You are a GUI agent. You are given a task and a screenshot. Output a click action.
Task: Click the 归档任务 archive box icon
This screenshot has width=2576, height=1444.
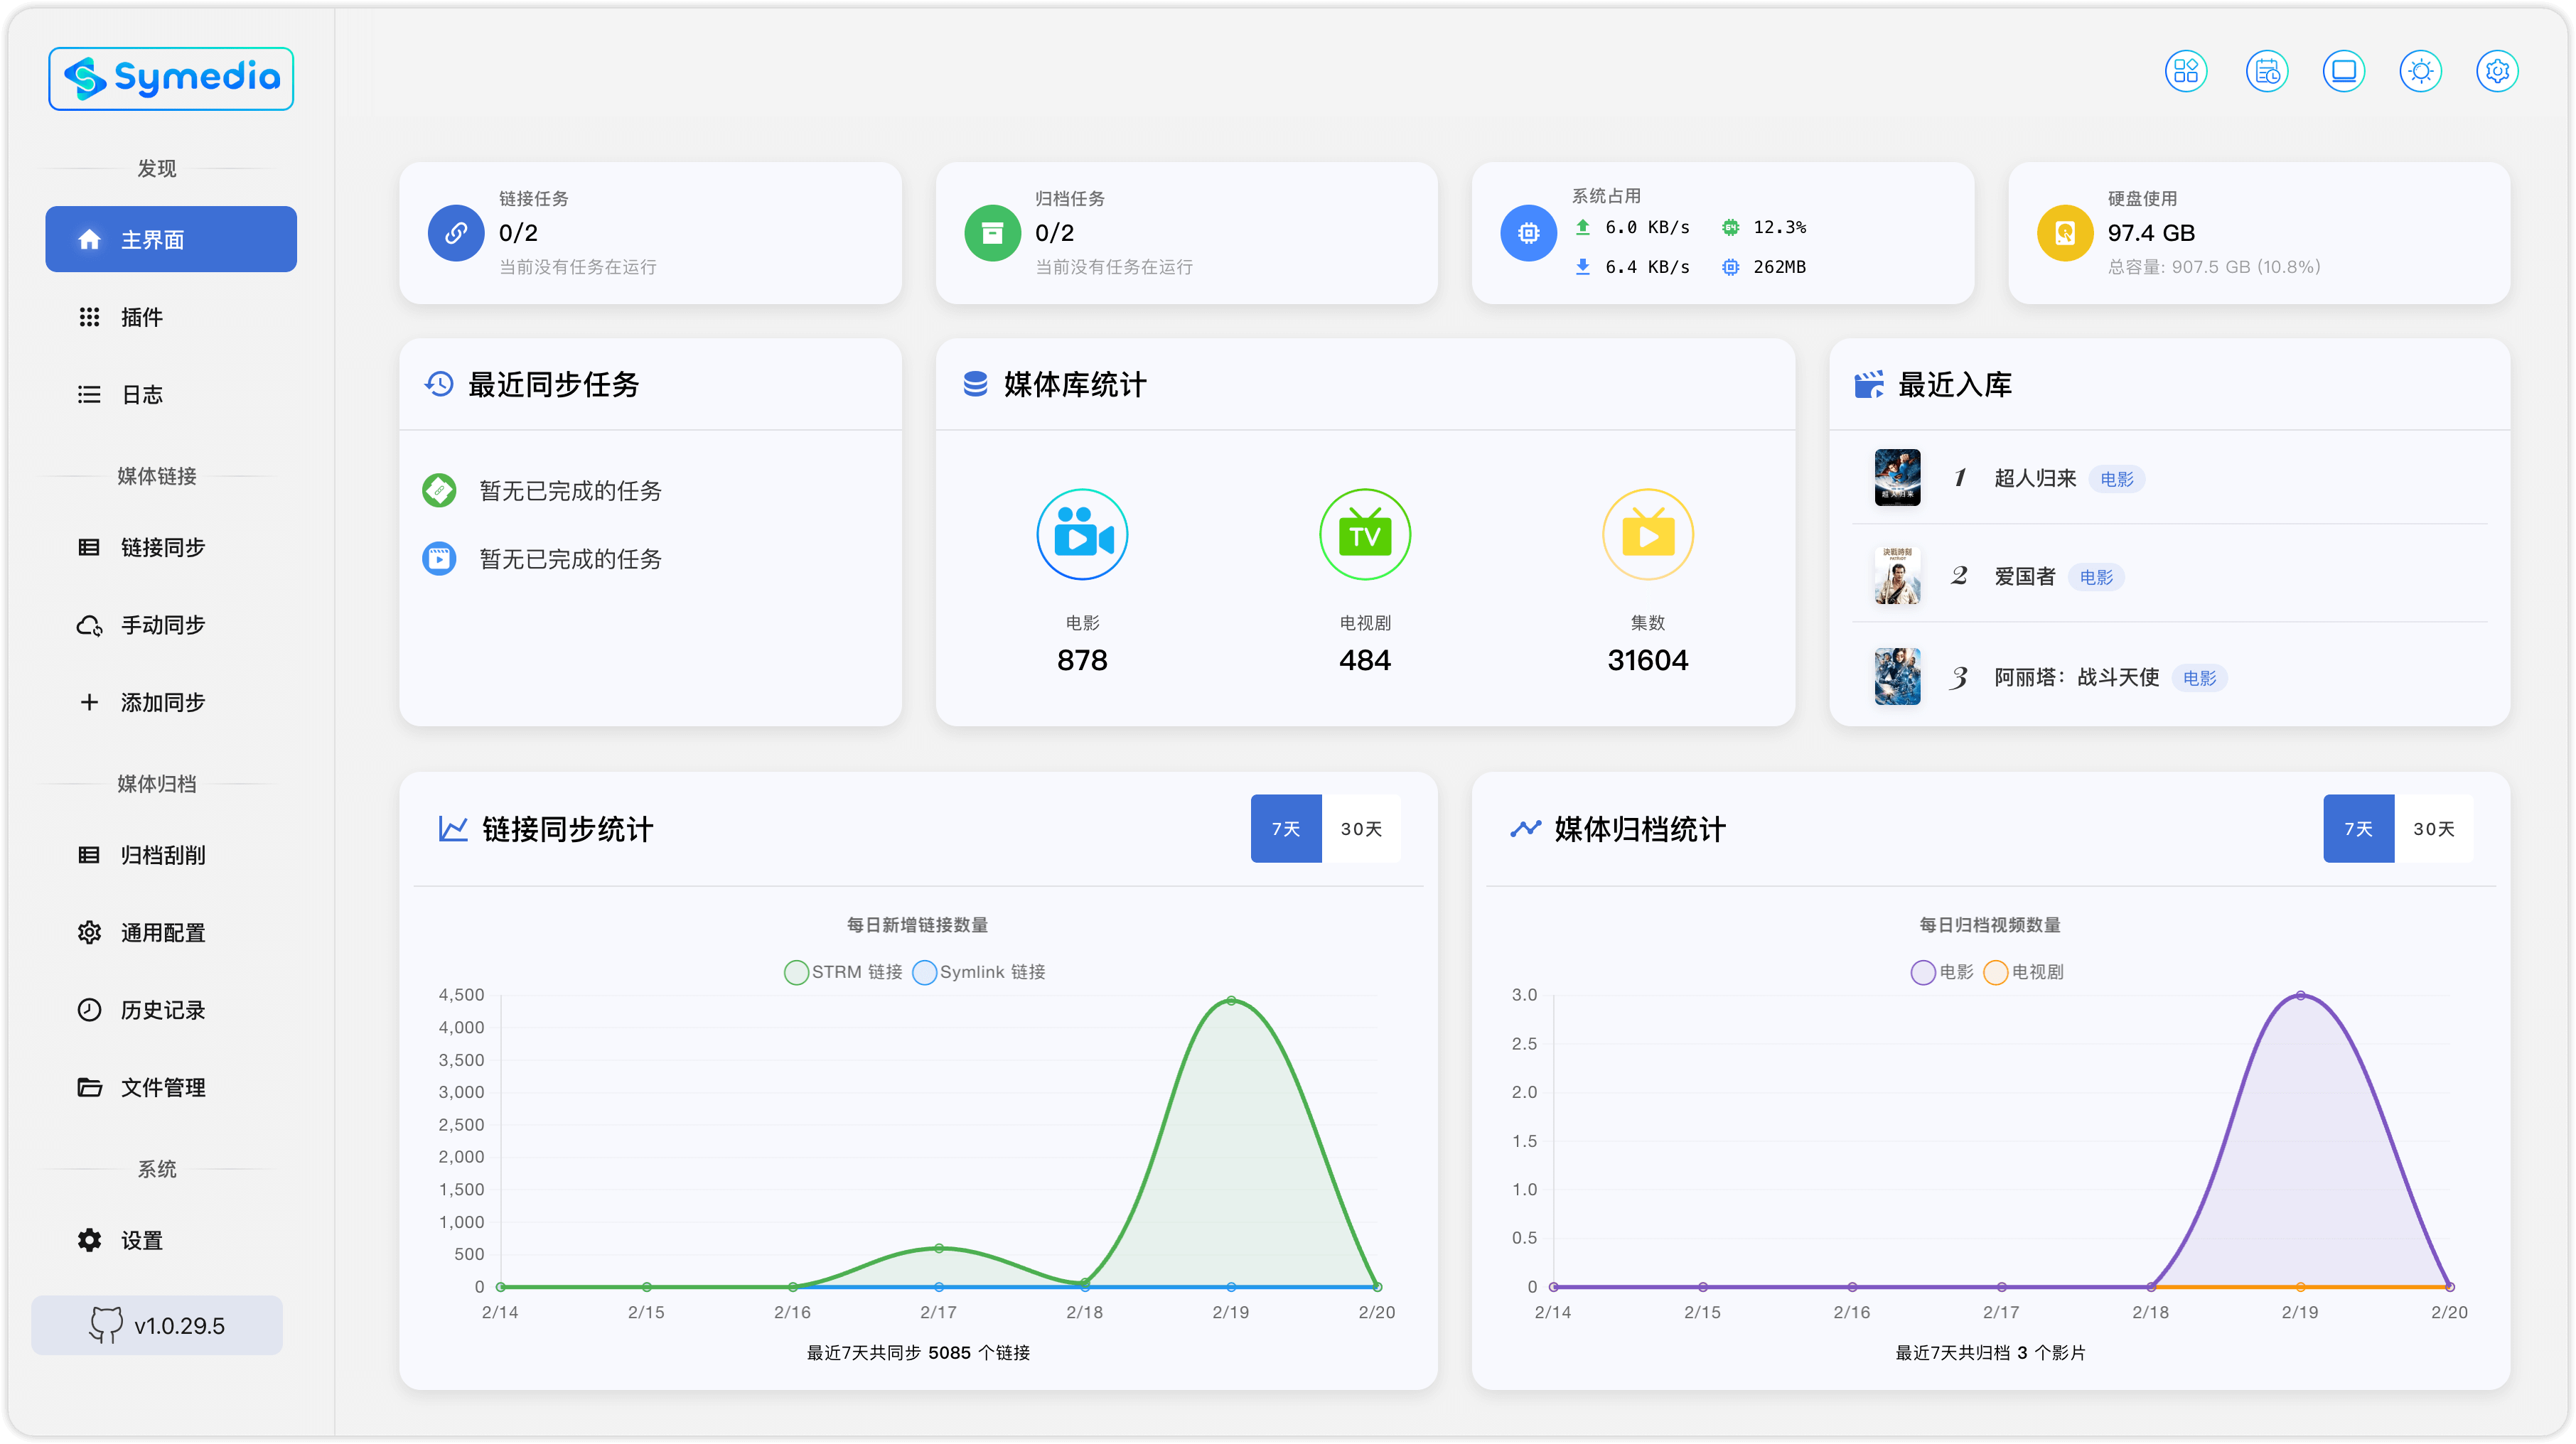click(992, 233)
